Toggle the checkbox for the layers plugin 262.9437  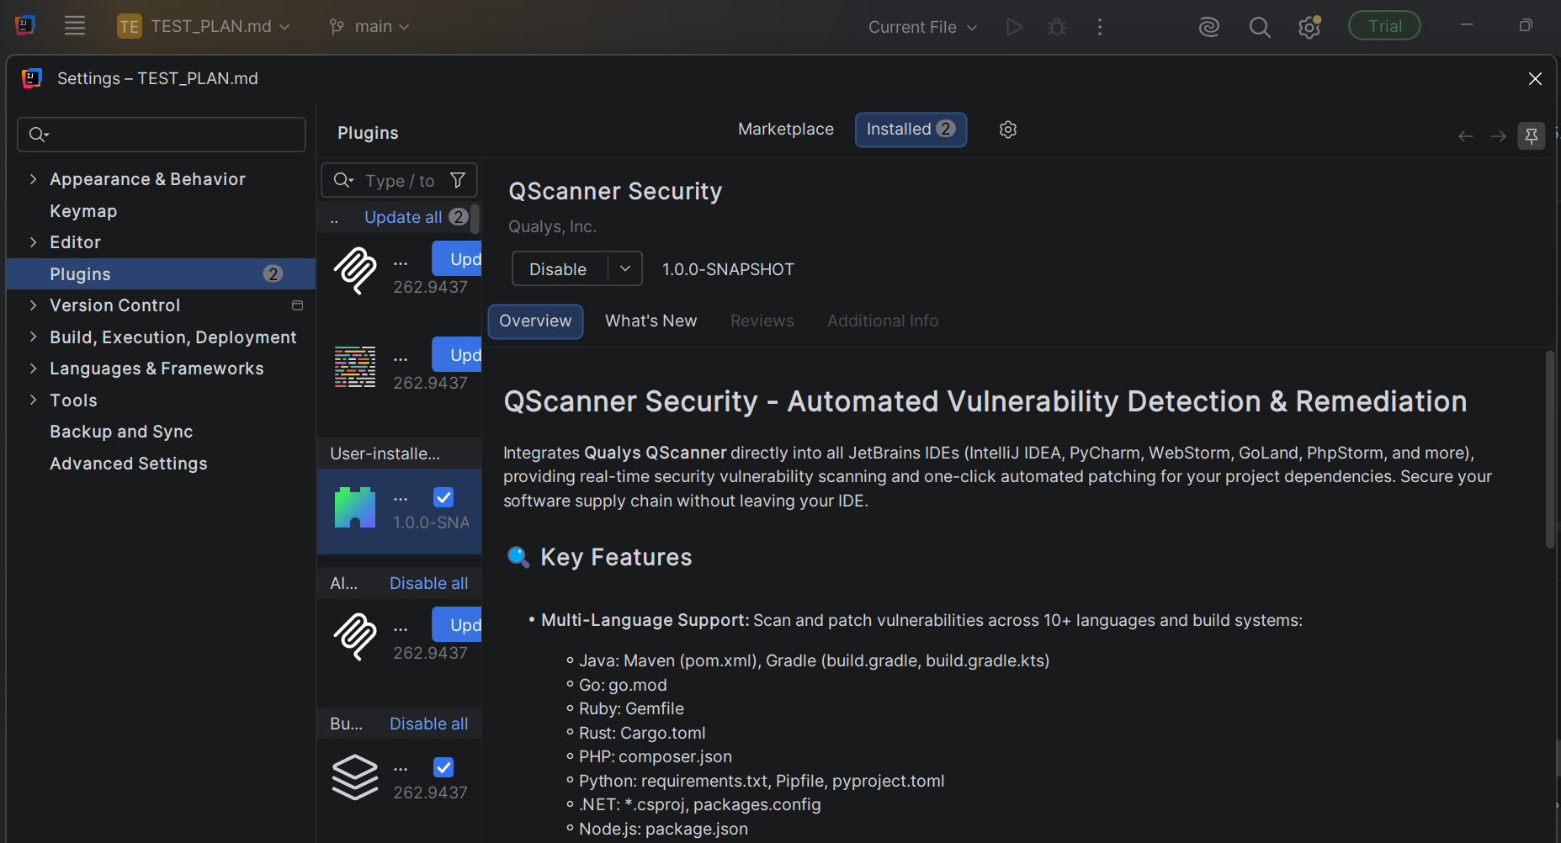(443, 767)
